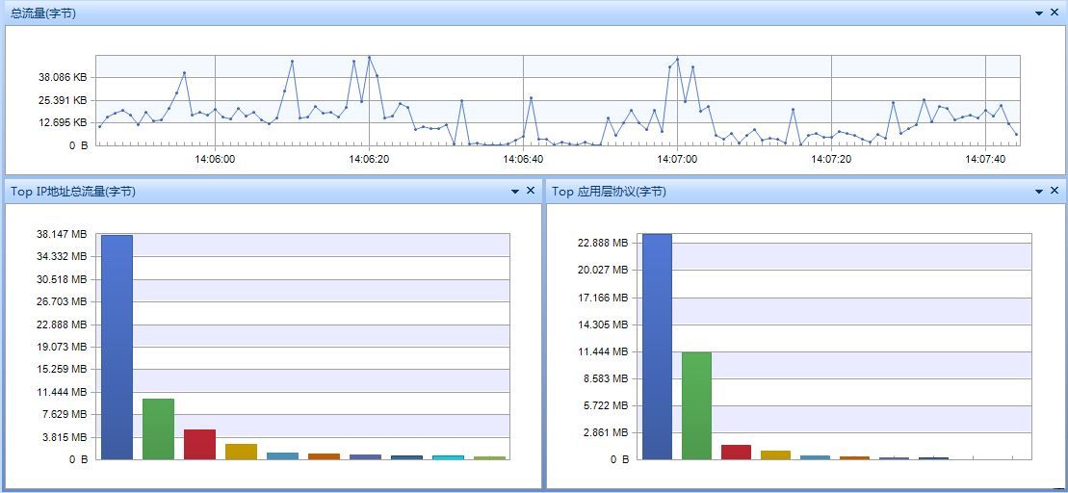
Task: Click the cyan bar in Top IP地址 chart
Action: (x=448, y=456)
